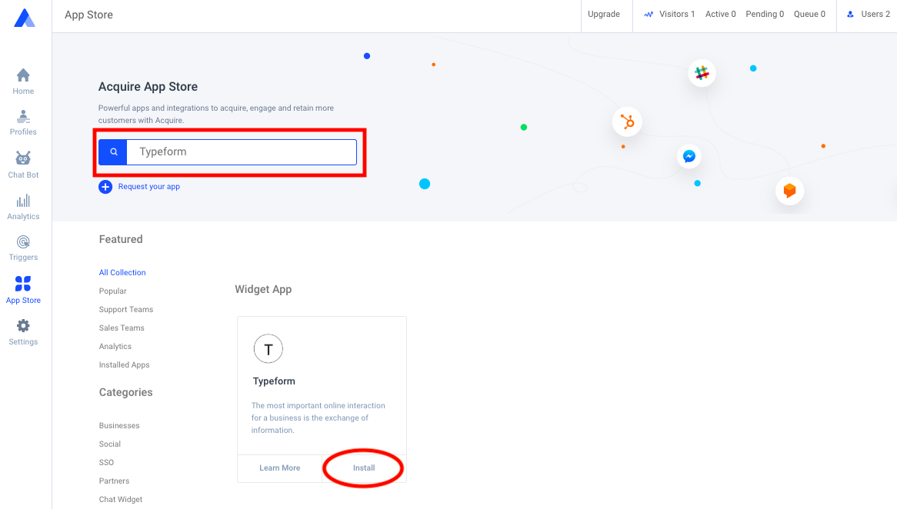This screenshot has width=897, height=509.
Task: Select the Support Teams filter
Action: click(x=126, y=309)
